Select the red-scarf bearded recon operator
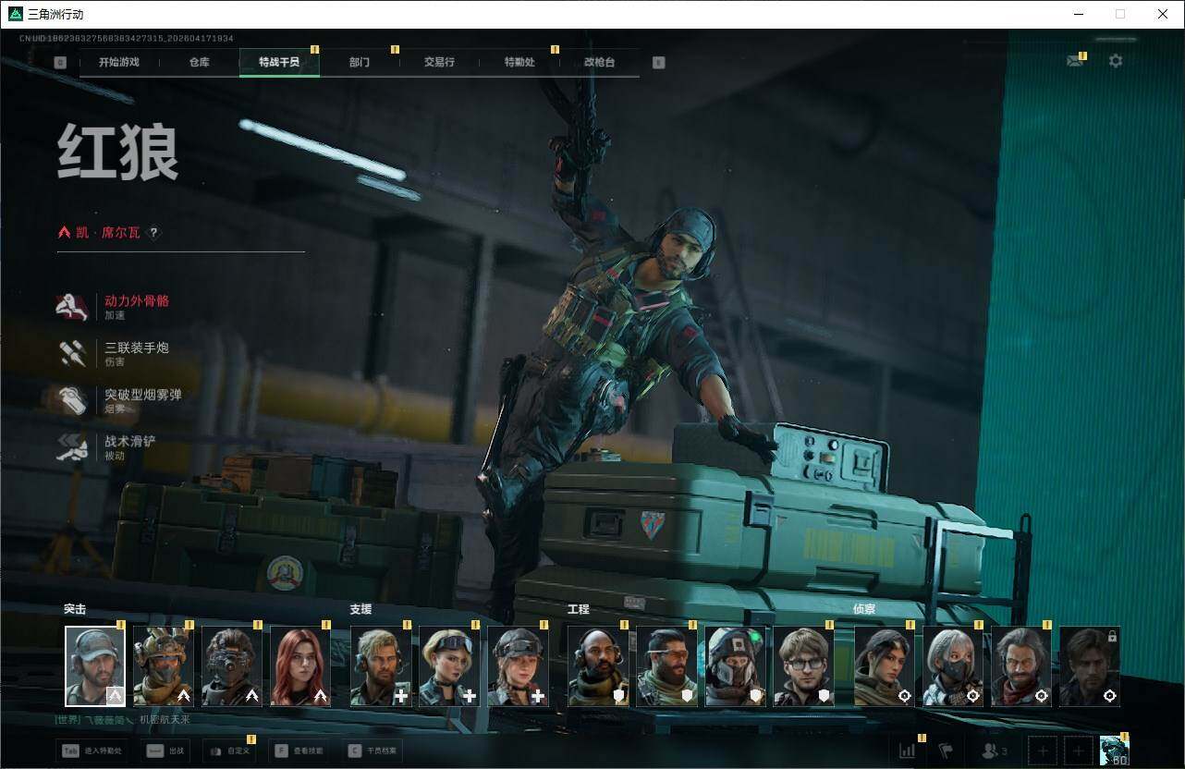Screen dimensions: 1185x769 (1021, 666)
